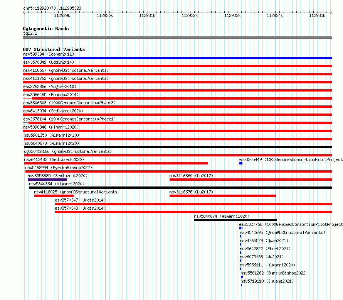Click nsv5468994 (ByrskaBishop2022) variant label
The height and width of the screenshot is (300, 343).
pos(59,168)
